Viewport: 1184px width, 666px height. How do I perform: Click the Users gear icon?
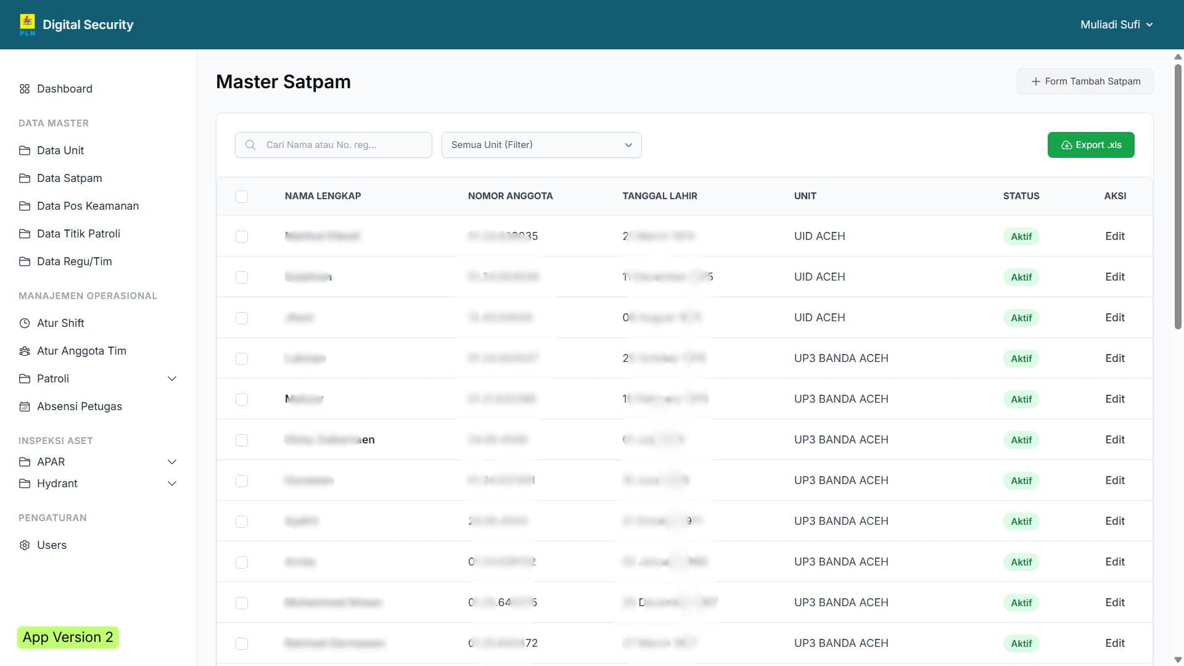[x=25, y=545]
